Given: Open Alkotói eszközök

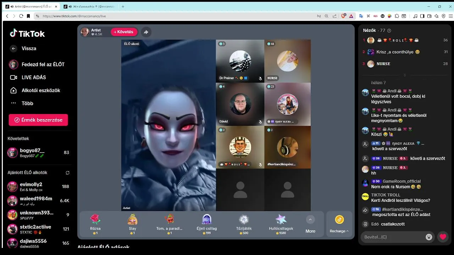Looking at the screenshot, I should pyautogui.click(x=34, y=90).
